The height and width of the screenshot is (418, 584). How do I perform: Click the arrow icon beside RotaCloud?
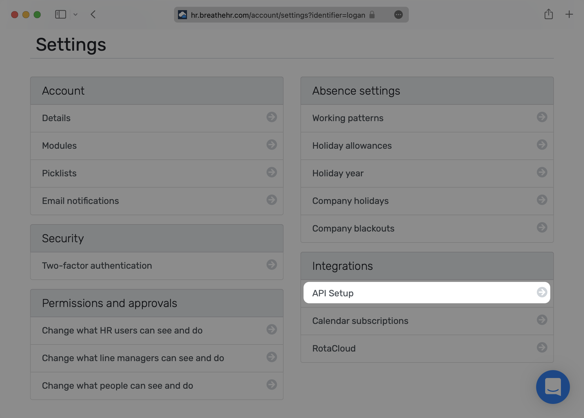coord(542,348)
